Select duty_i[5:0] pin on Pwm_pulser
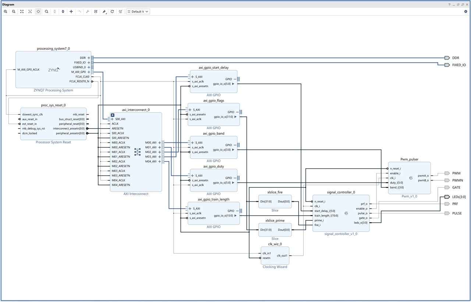The width and height of the screenshot is (471, 302). pos(396,183)
